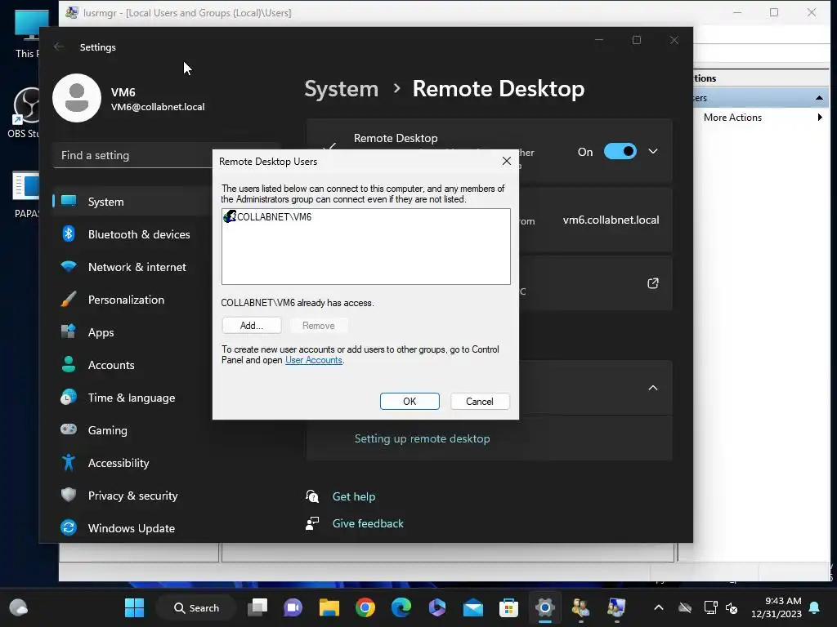Close the Remote Desktop Users dialog
Viewport: 837px width, 627px height.
click(507, 161)
